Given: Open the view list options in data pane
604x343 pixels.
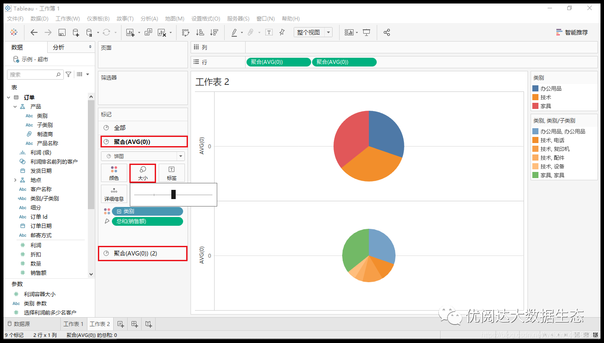Looking at the screenshot, I should (x=83, y=74).
